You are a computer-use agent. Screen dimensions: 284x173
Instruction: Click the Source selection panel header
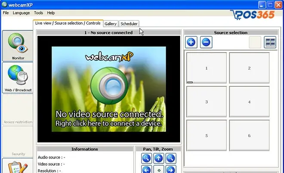[231, 33]
